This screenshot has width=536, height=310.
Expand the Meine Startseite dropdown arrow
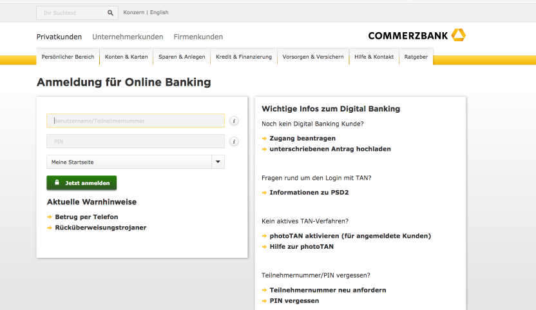pyautogui.click(x=218, y=162)
